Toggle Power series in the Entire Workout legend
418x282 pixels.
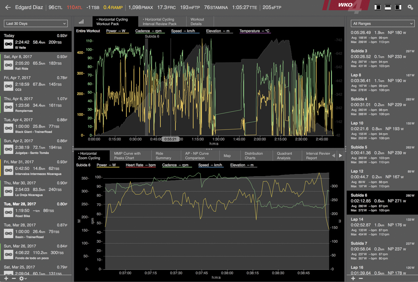tap(117, 31)
